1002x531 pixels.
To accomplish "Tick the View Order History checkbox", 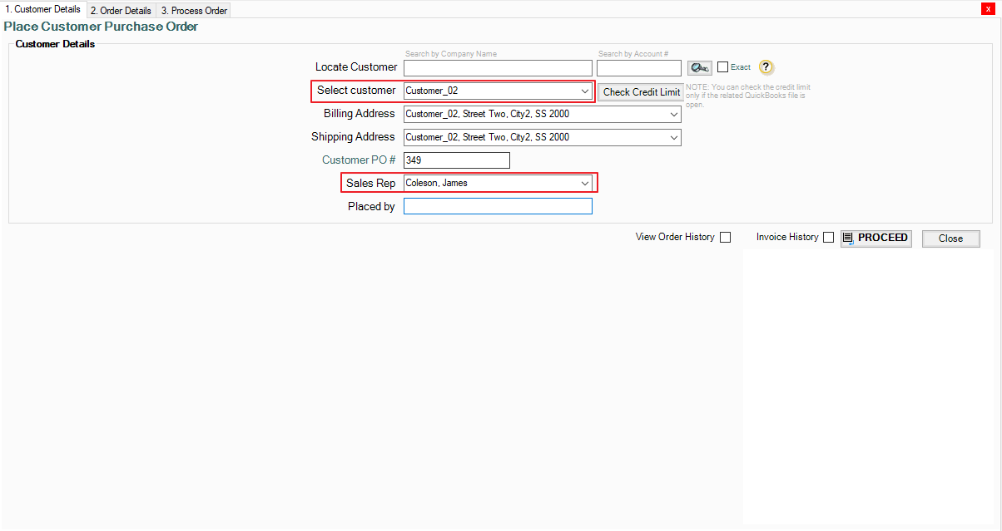I will (x=726, y=238).
